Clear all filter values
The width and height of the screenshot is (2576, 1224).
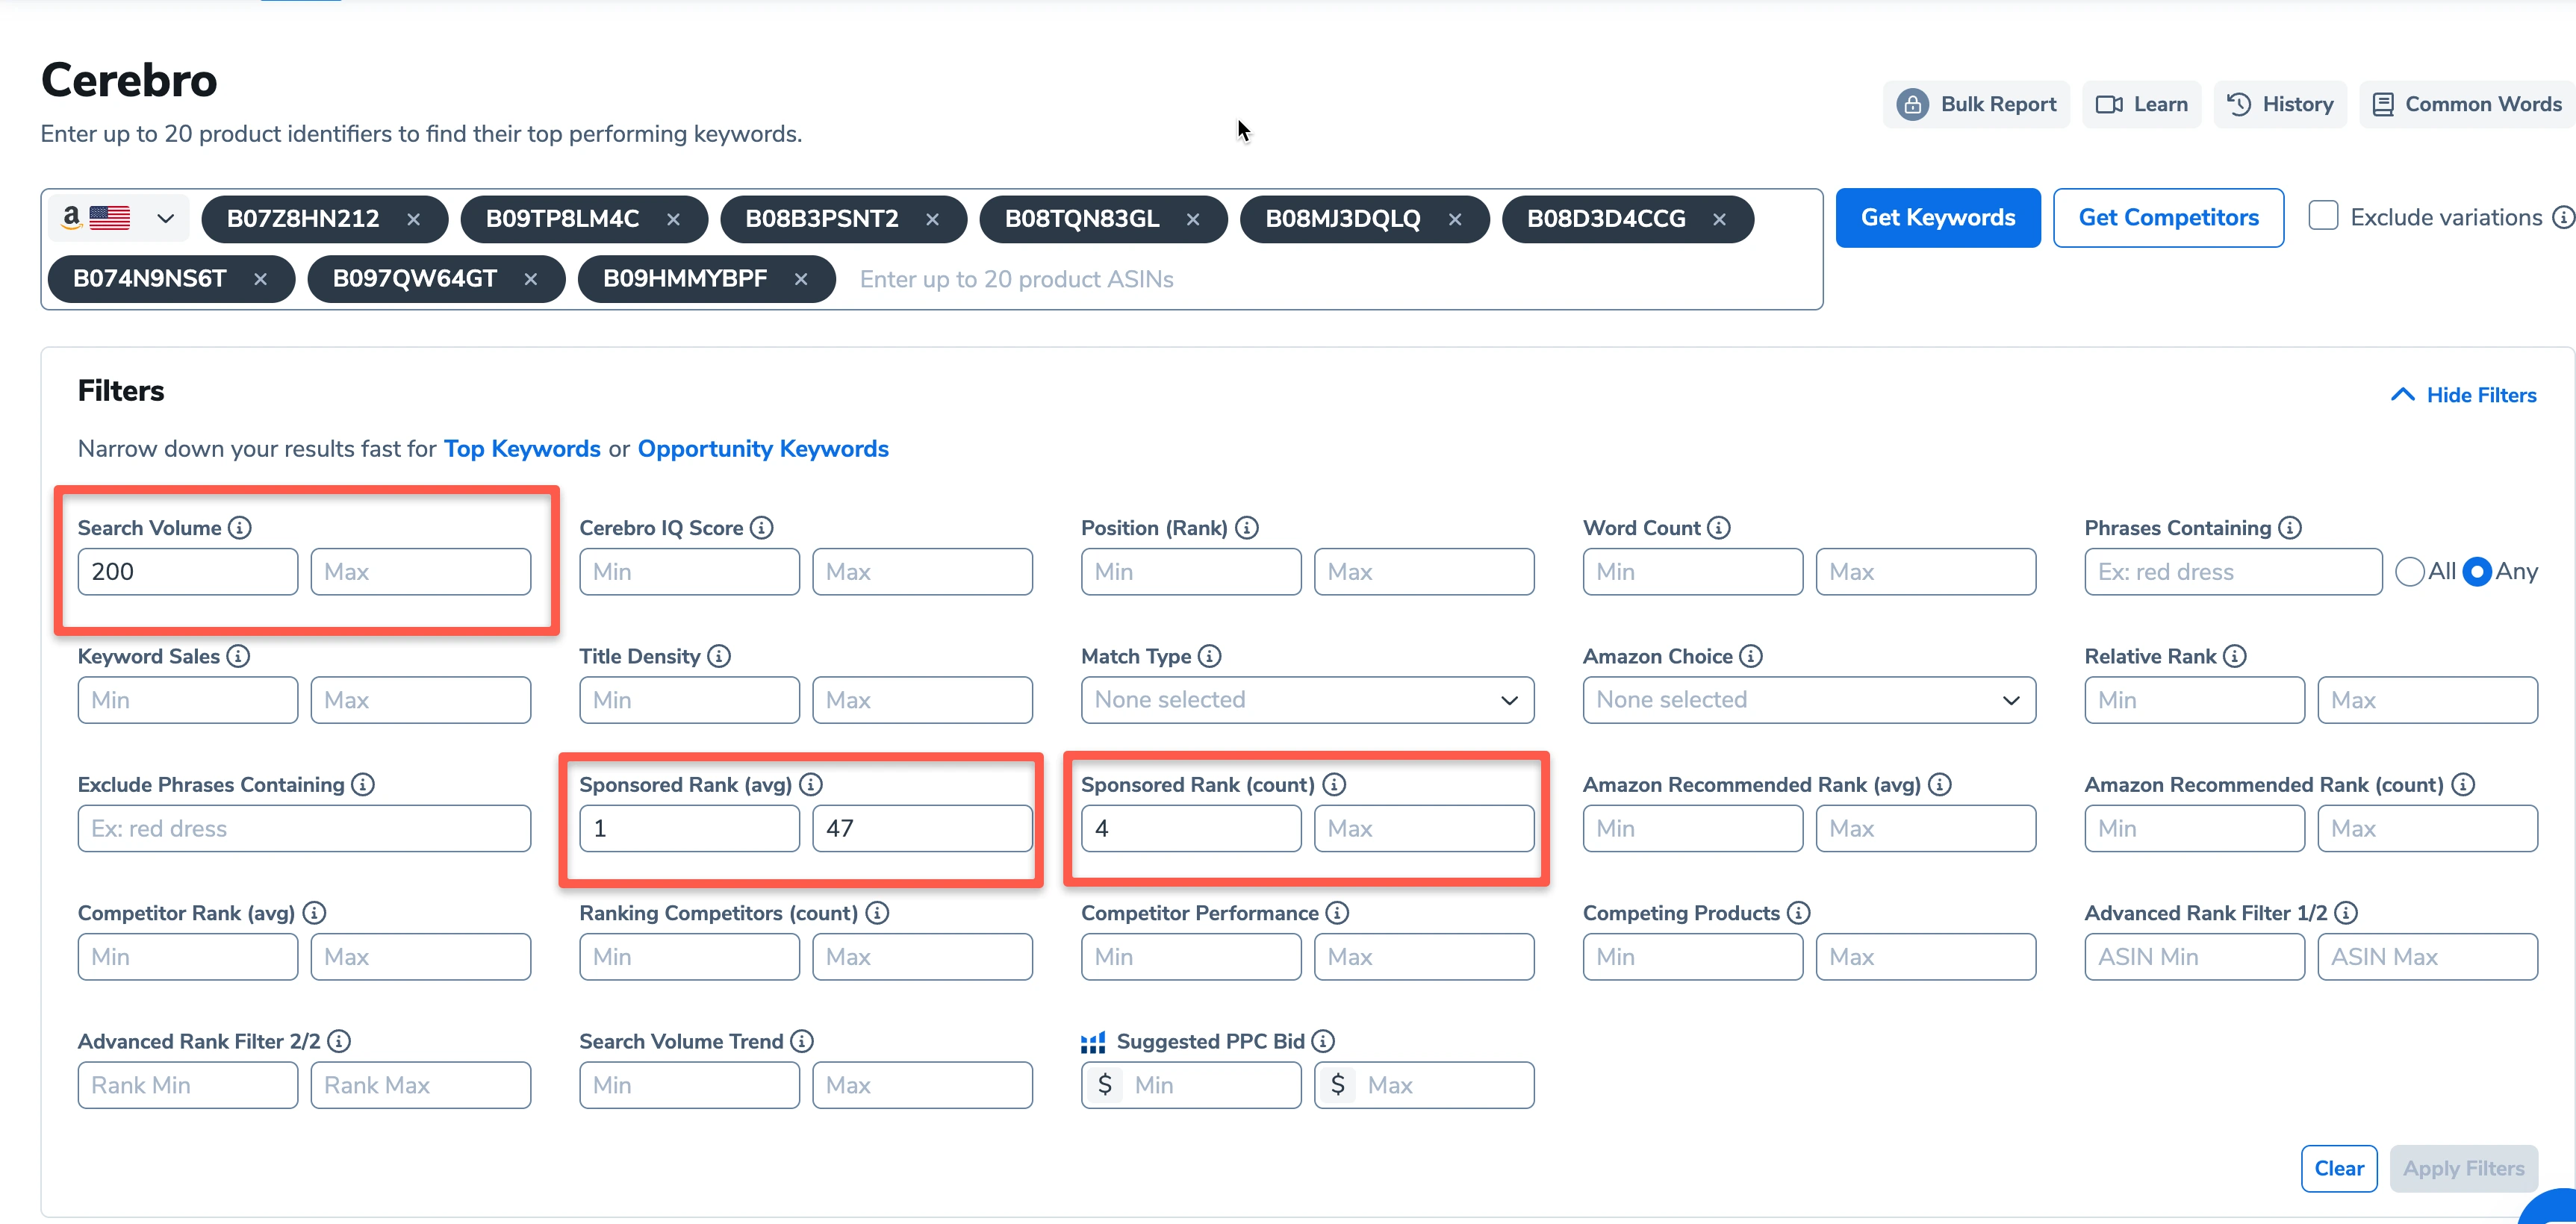[2339, 1167]
